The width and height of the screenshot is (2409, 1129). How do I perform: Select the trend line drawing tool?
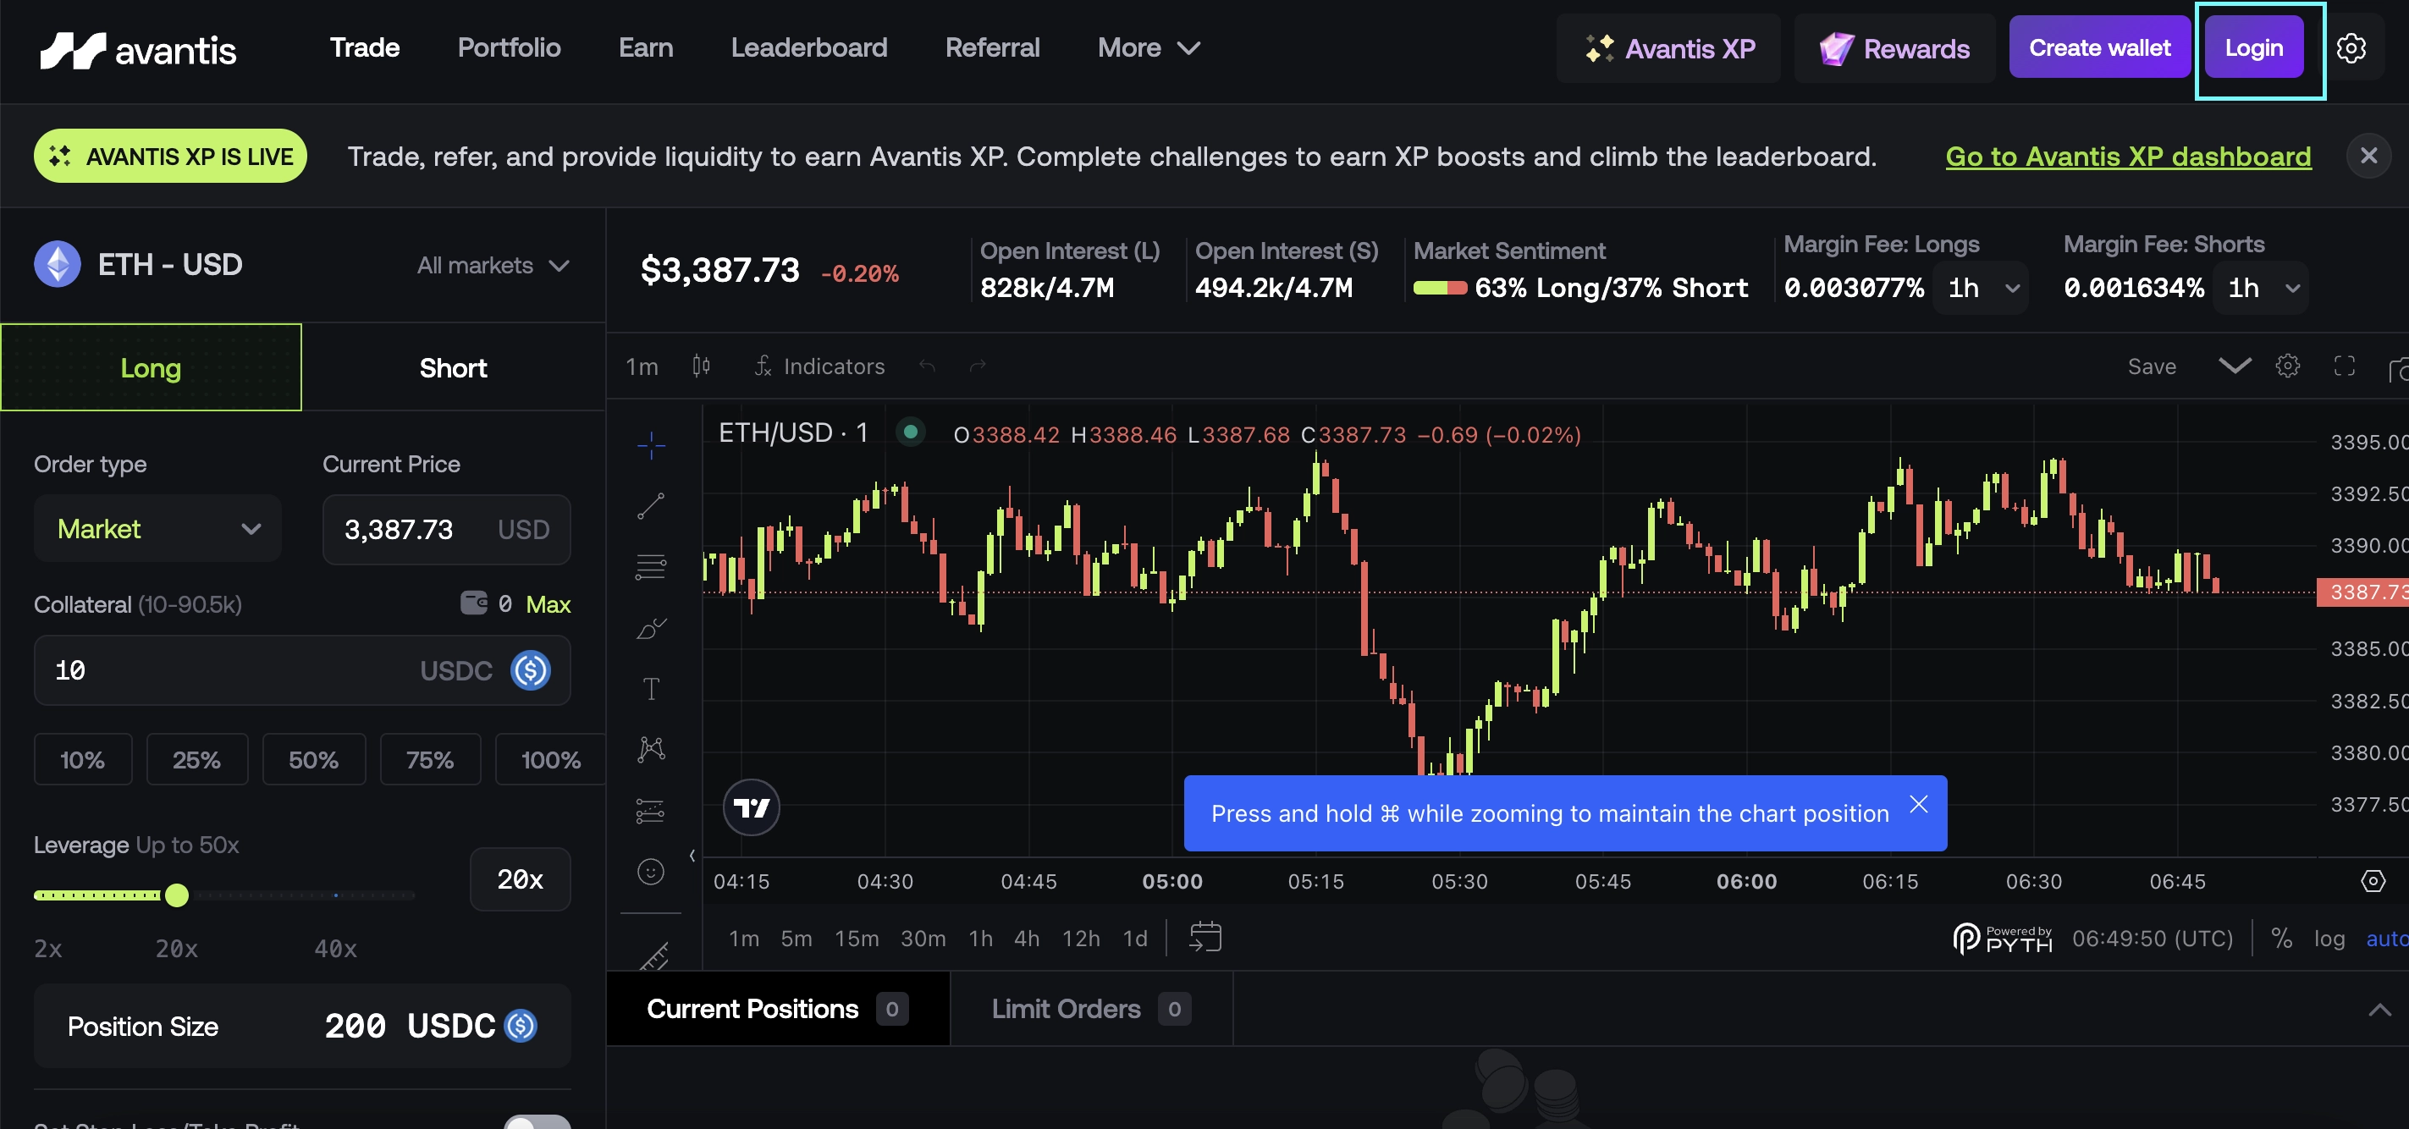[x=651, y=506]
